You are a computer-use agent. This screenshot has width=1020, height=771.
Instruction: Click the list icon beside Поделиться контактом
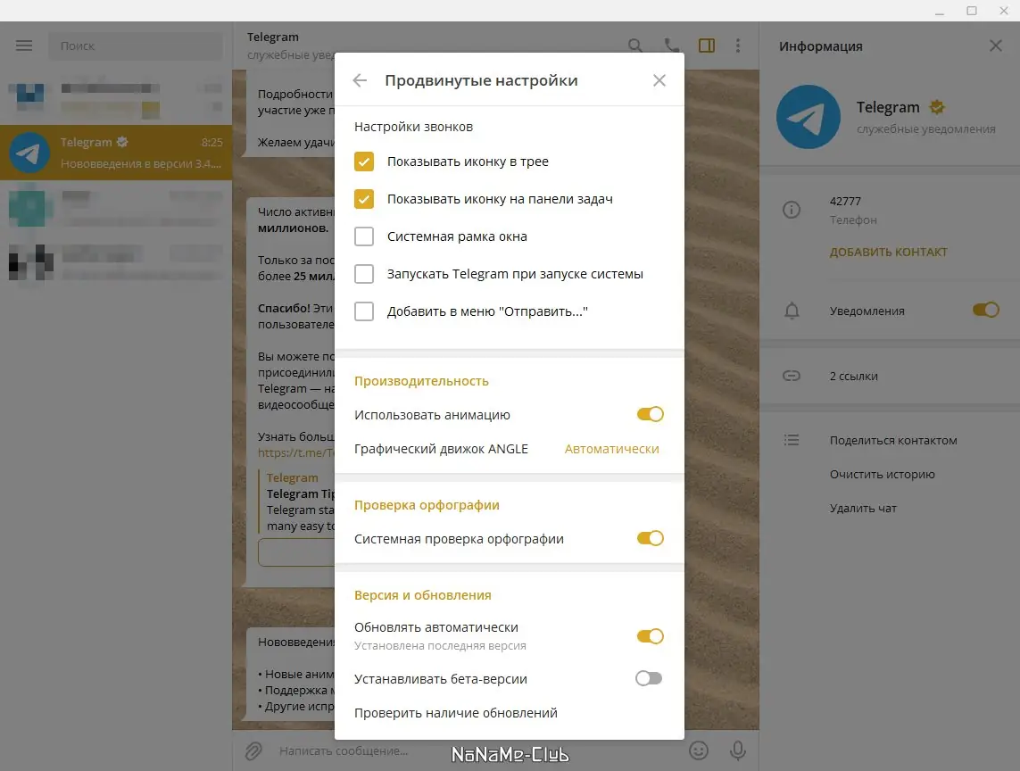791,440
